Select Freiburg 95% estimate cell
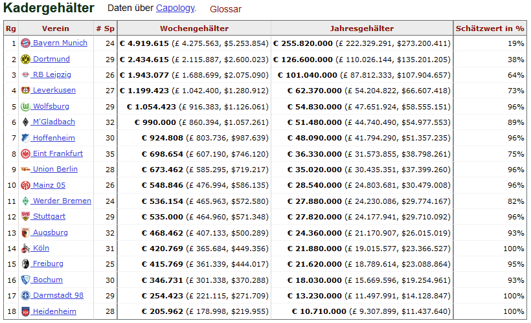531x323 pixels. pyautogui.click(x=490, y=264)
